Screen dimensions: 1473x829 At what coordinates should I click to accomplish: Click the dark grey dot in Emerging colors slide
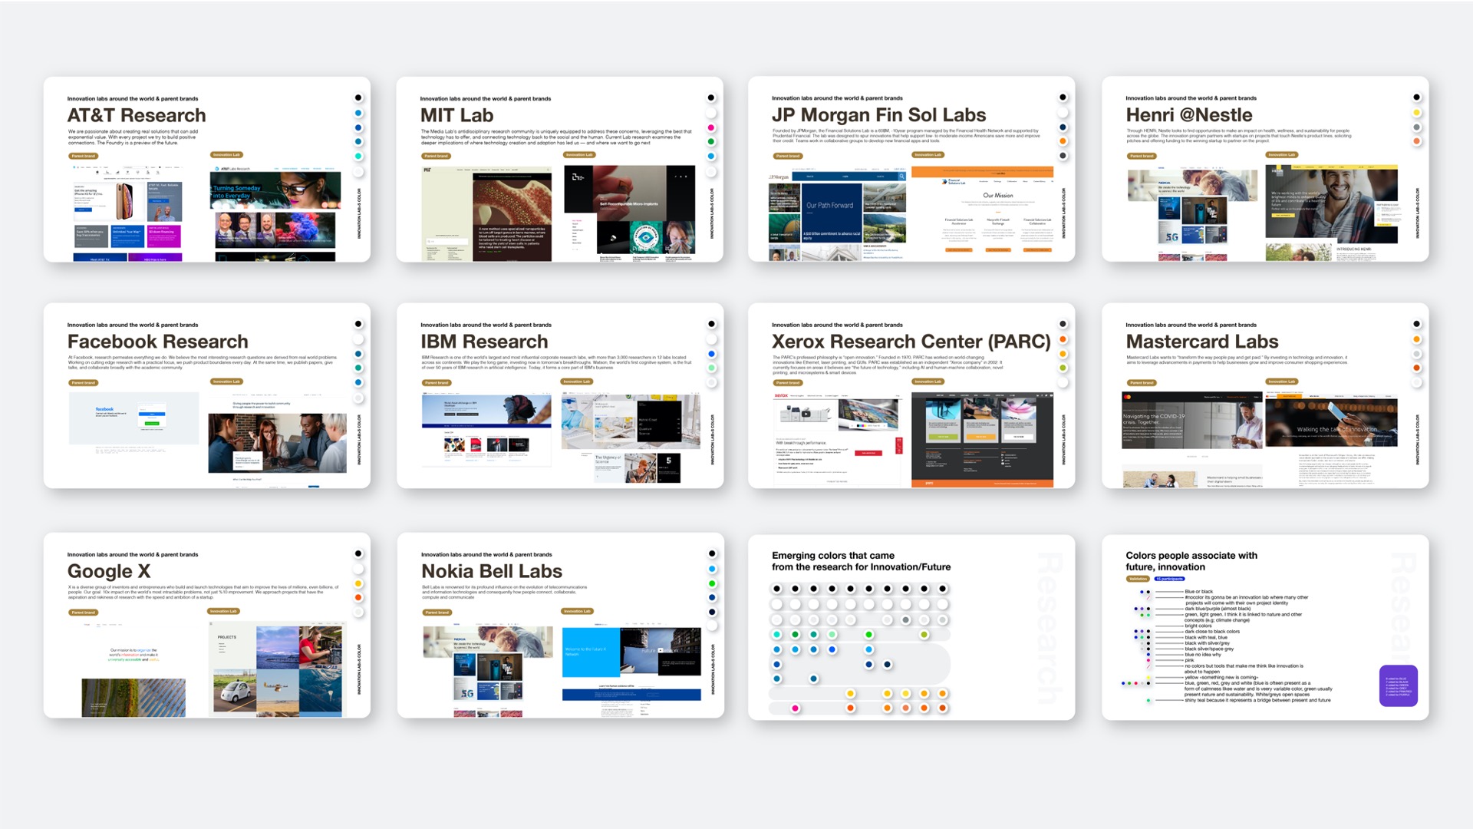pos(906,620)
